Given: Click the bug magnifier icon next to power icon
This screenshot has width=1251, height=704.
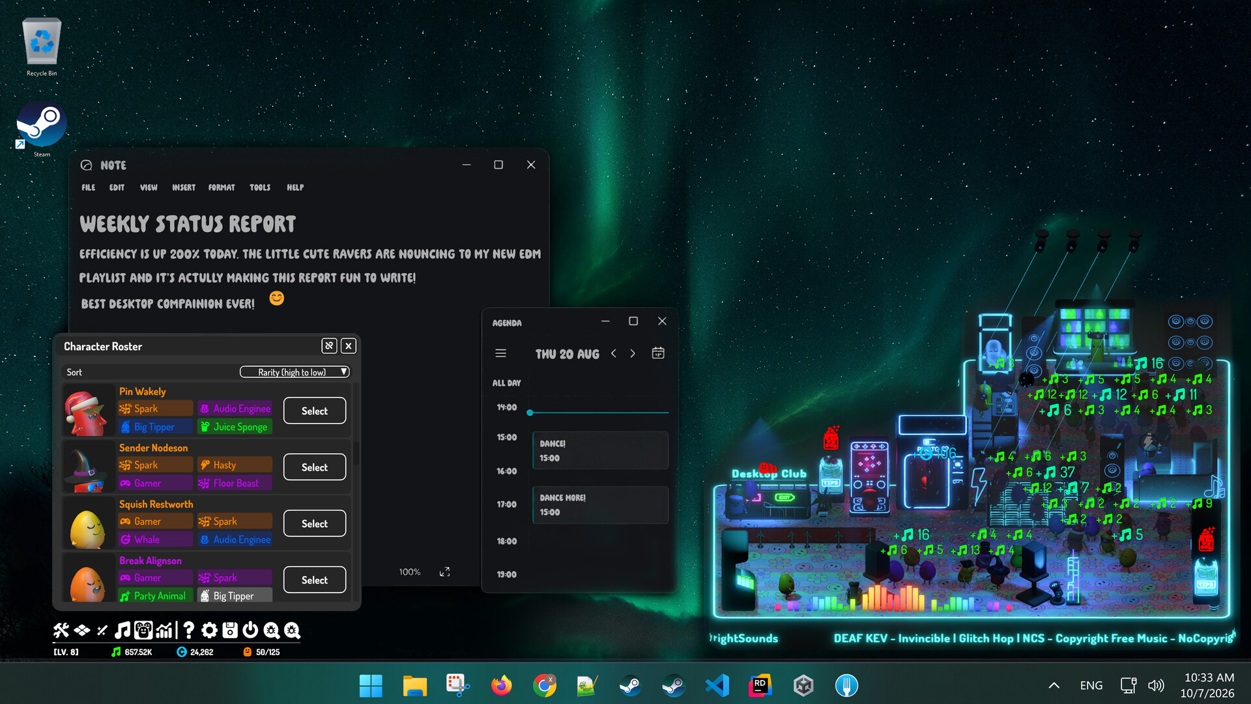Looking at the screenshot, I should [271, 630].
